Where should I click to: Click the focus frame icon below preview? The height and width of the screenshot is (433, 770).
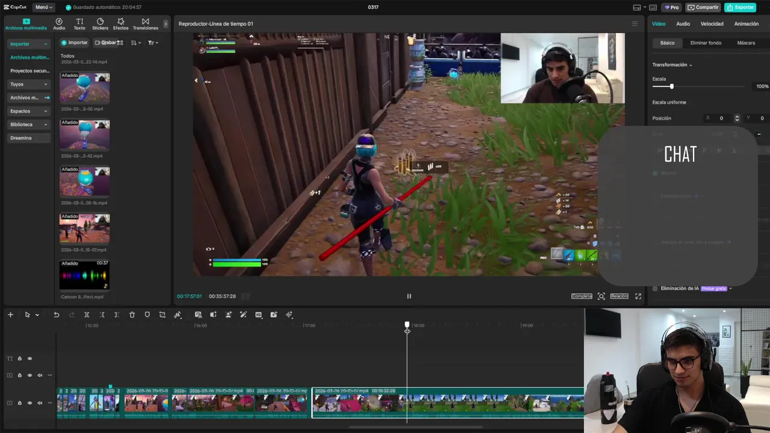pos(602,296)
